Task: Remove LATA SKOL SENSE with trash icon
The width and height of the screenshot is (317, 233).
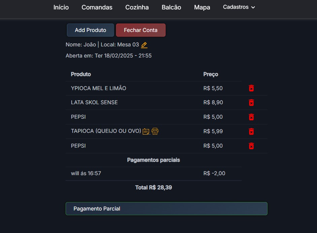Action: tap(251, 103)
